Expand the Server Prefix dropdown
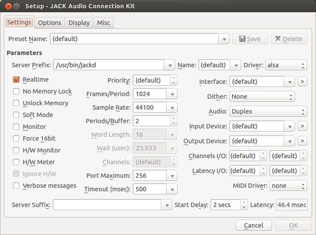 point(170,65)
